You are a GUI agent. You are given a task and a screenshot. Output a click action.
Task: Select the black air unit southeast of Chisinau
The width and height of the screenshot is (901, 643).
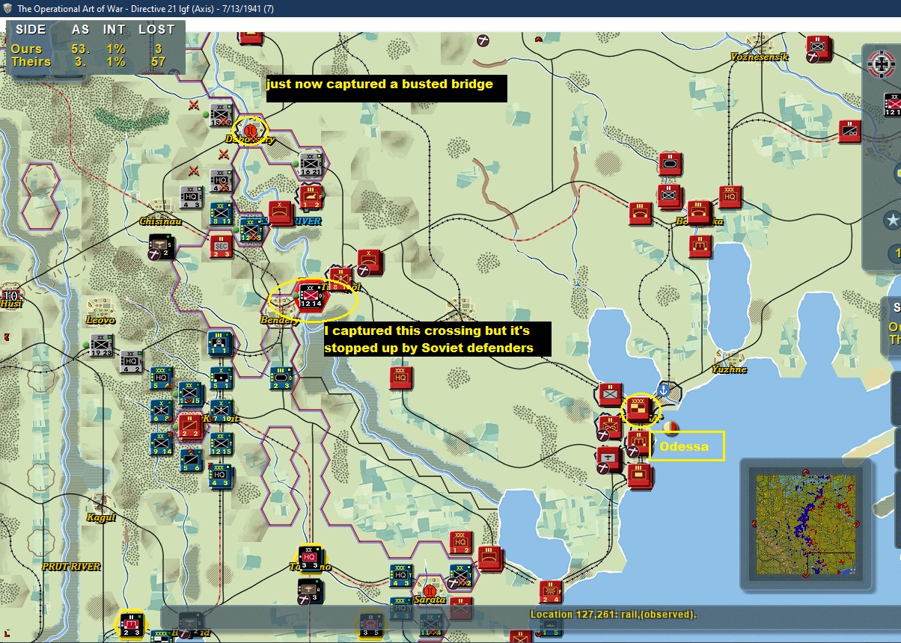tap(161, 246)
